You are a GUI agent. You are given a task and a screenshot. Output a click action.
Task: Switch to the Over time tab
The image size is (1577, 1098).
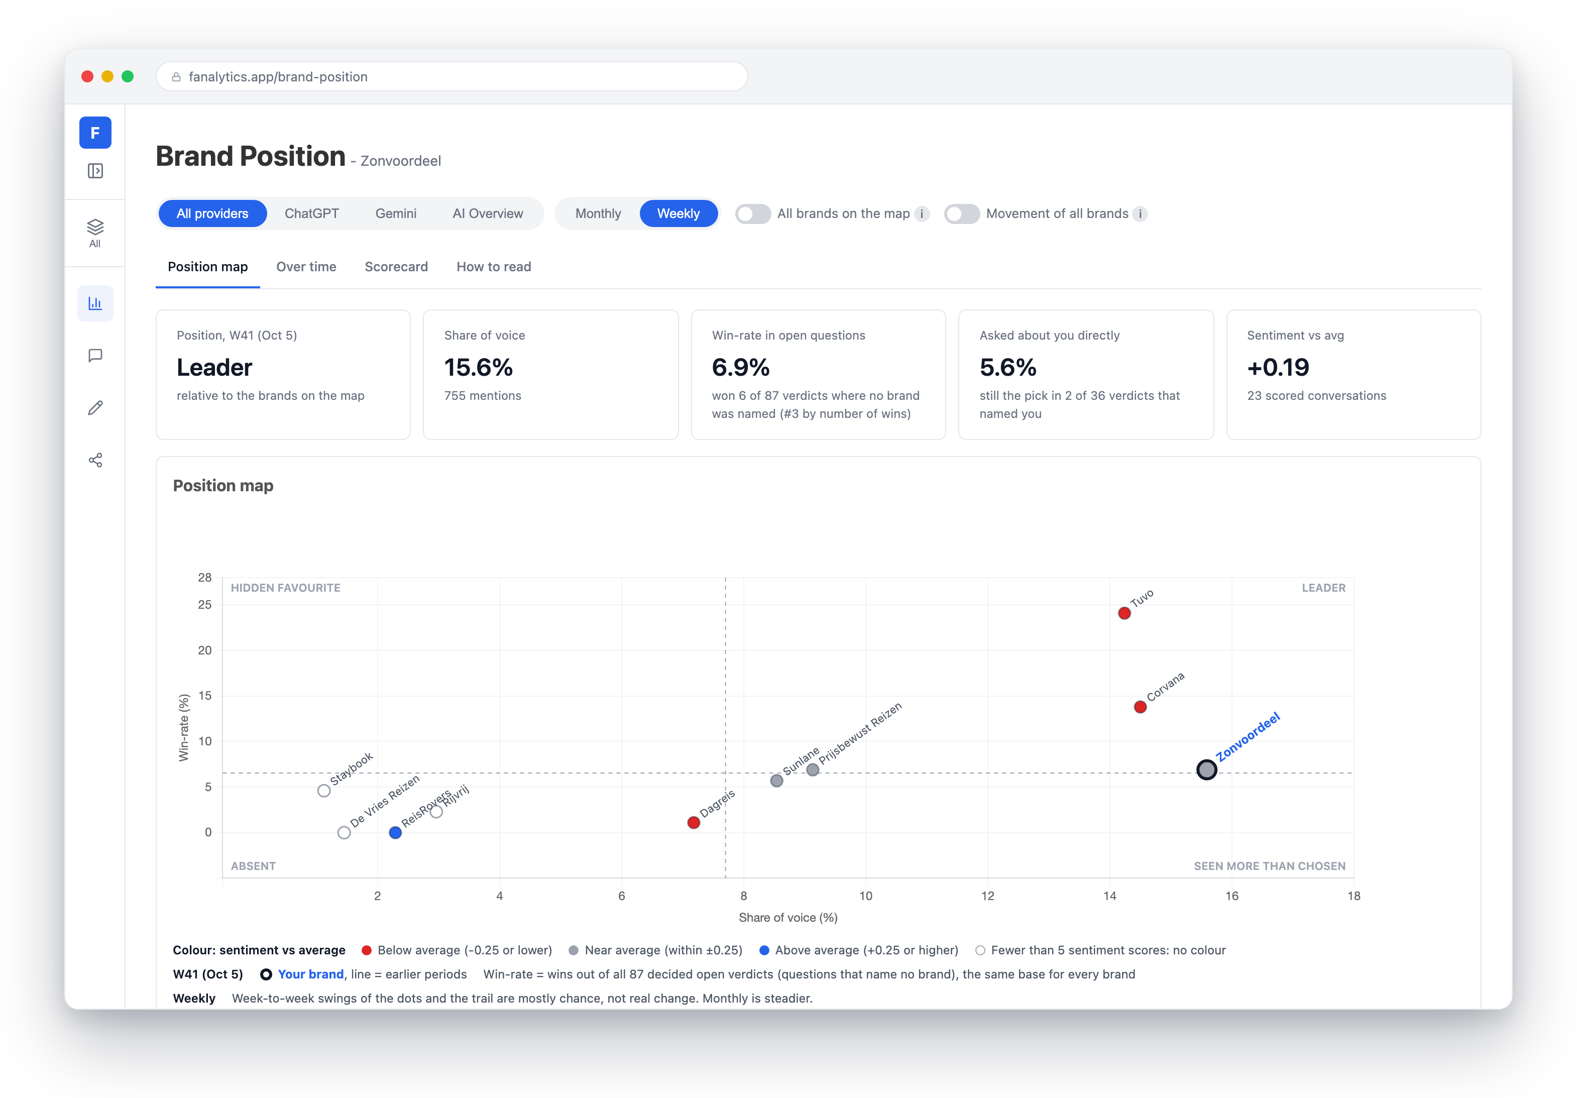coord(306,267)
